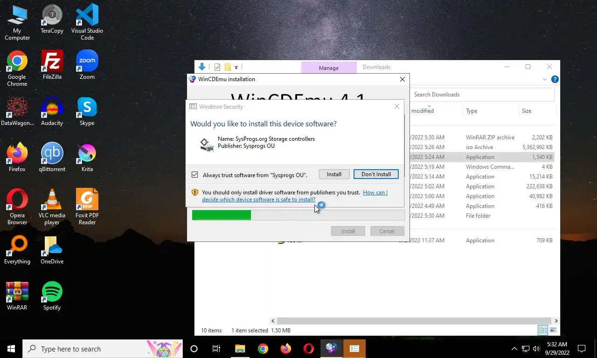Click the Search Downloads field
Image resolution: width=597 pixels, height=358 pixels.
point(482,95)
